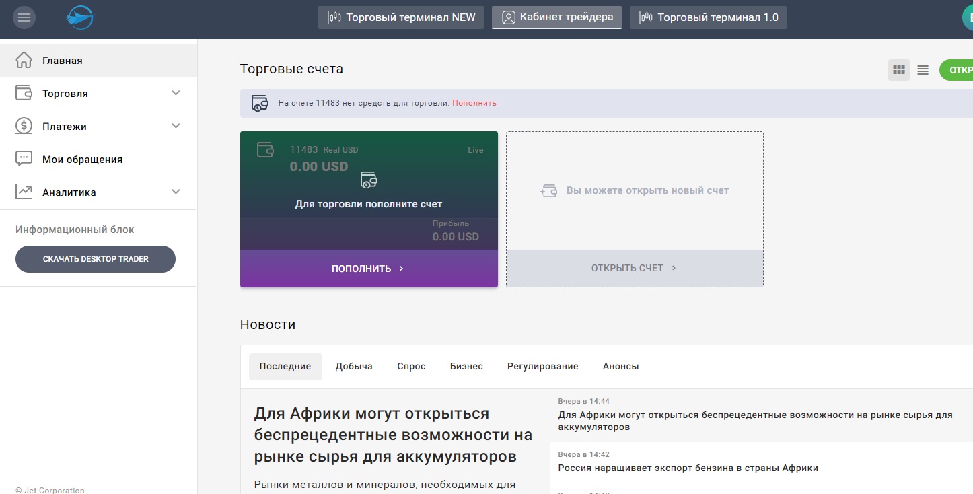Select the Бизнес news tab

(x=466, y=367)
